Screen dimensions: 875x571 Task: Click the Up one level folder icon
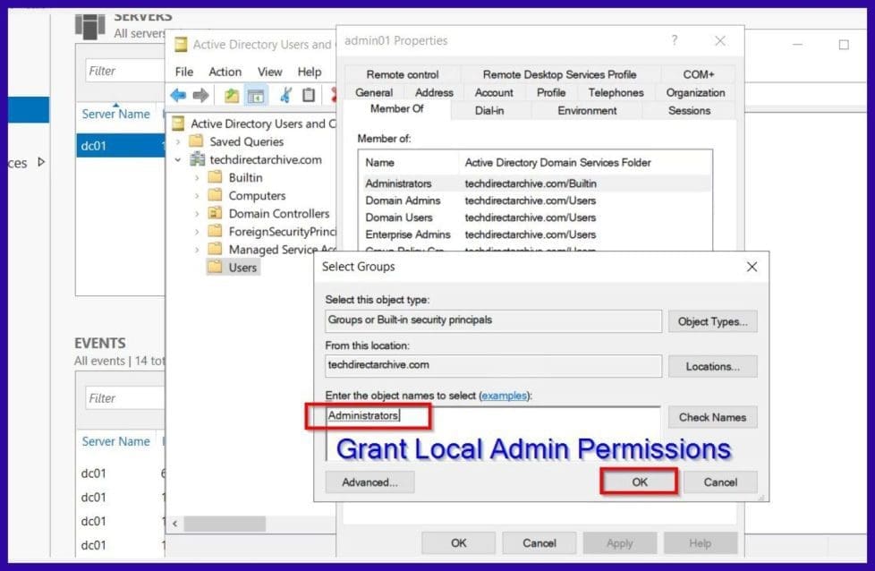point(232,95)
